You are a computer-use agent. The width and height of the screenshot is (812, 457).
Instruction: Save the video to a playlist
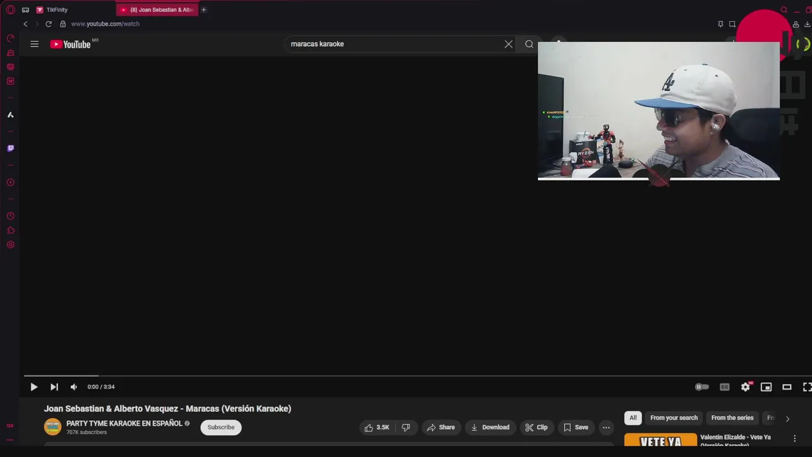576,427
